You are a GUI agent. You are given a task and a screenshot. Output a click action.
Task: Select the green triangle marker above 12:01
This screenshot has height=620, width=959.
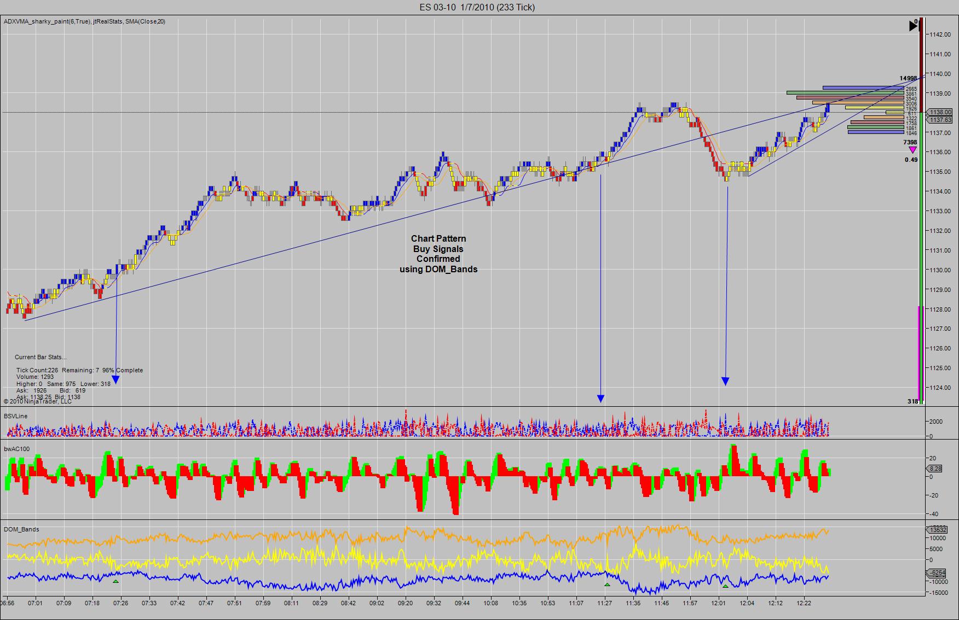pyautogui.click(x=725, y=587)
